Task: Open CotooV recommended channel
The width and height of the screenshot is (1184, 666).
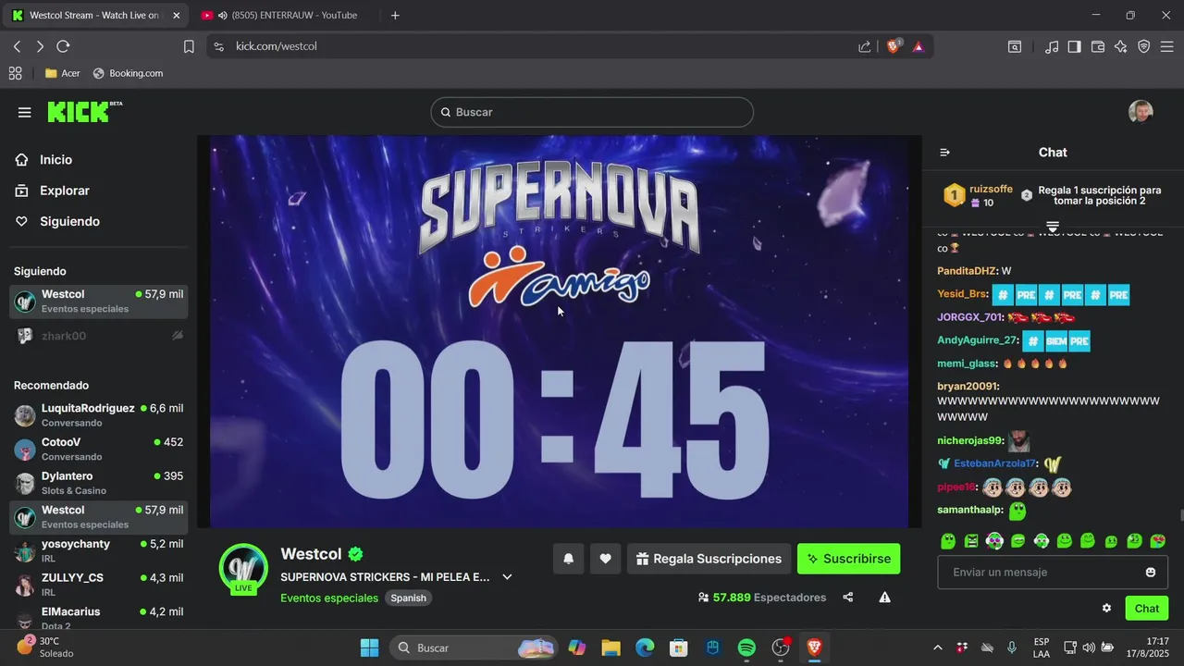Action: [98, 449]
